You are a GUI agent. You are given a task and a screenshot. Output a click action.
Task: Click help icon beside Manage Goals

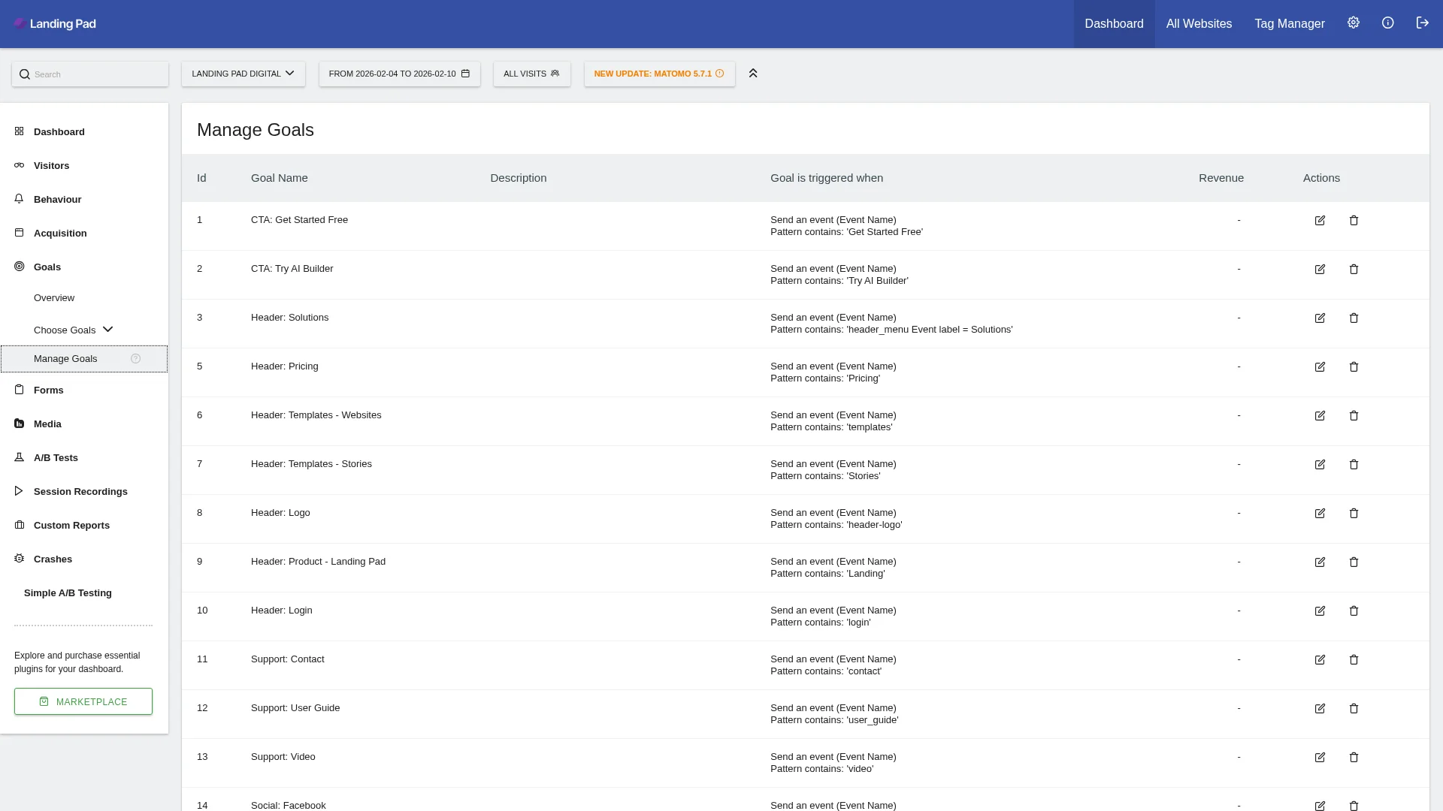point(135,359)
